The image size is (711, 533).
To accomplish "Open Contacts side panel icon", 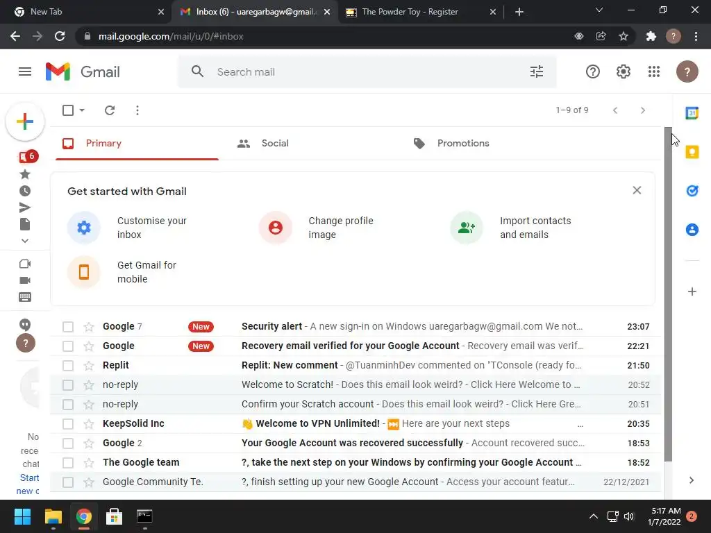I will pyautogui.click(x=692, y=230).
